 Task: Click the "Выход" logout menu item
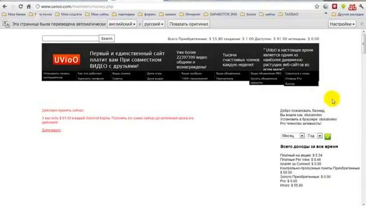(290, 84)
